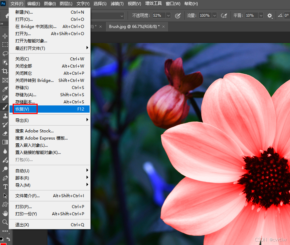Open the Filter (滤镜) menu

click(x=117, y=3)
